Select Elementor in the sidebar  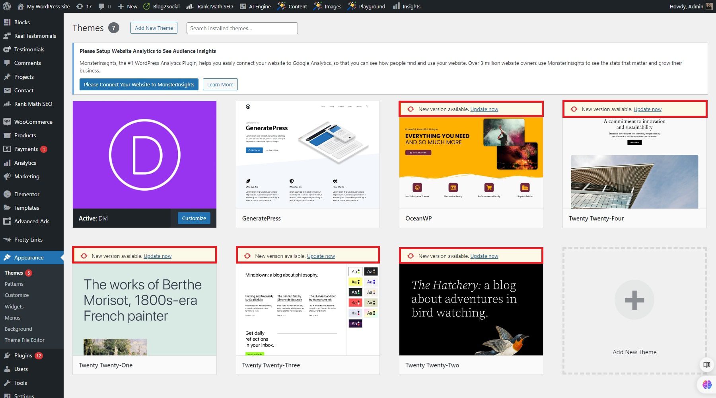tap(27, 194)
